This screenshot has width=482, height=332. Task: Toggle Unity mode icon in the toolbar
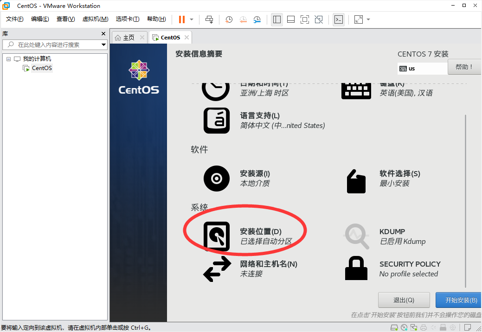319,19
